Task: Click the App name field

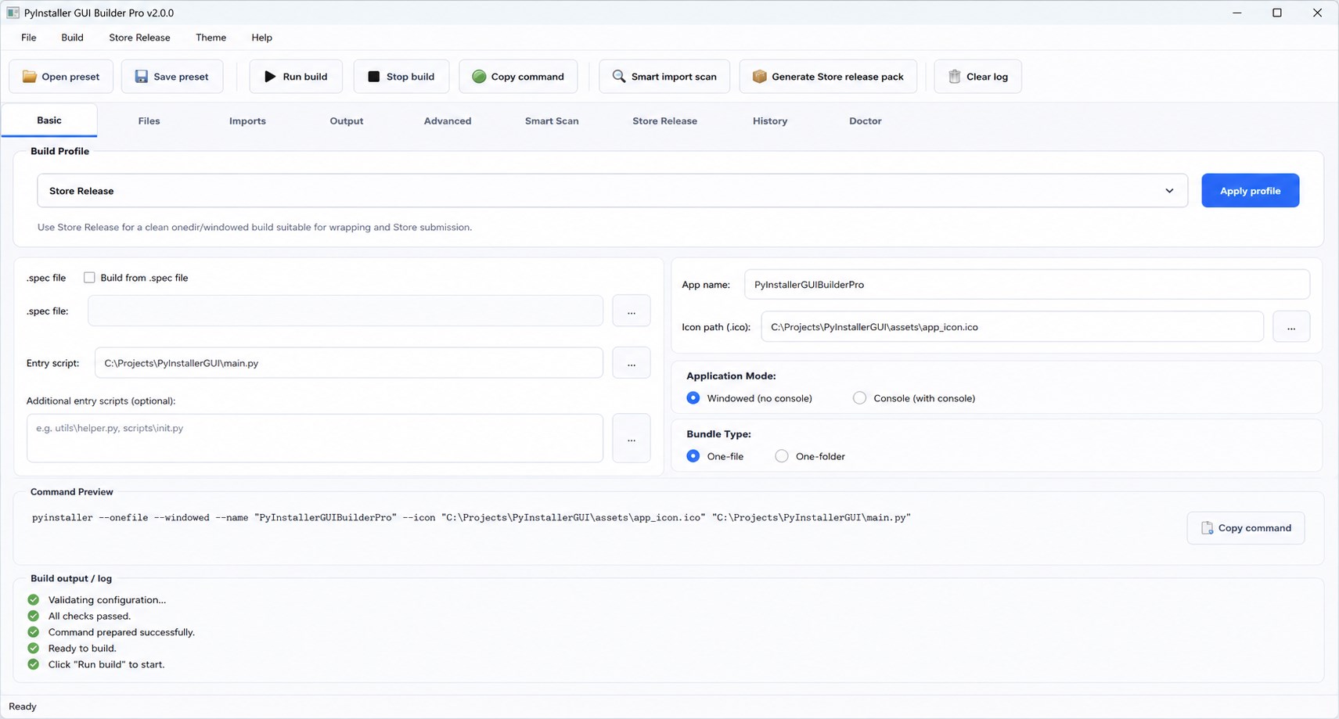Action: click(x=1027, y=285)
